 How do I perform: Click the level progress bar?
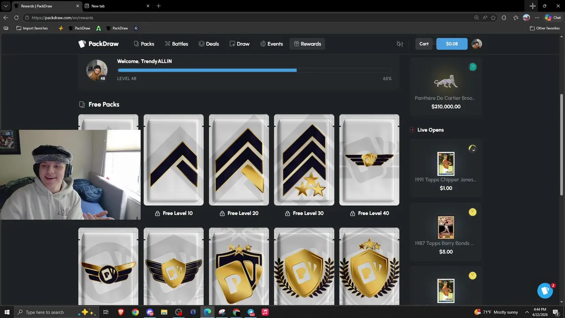click(254, 70)
